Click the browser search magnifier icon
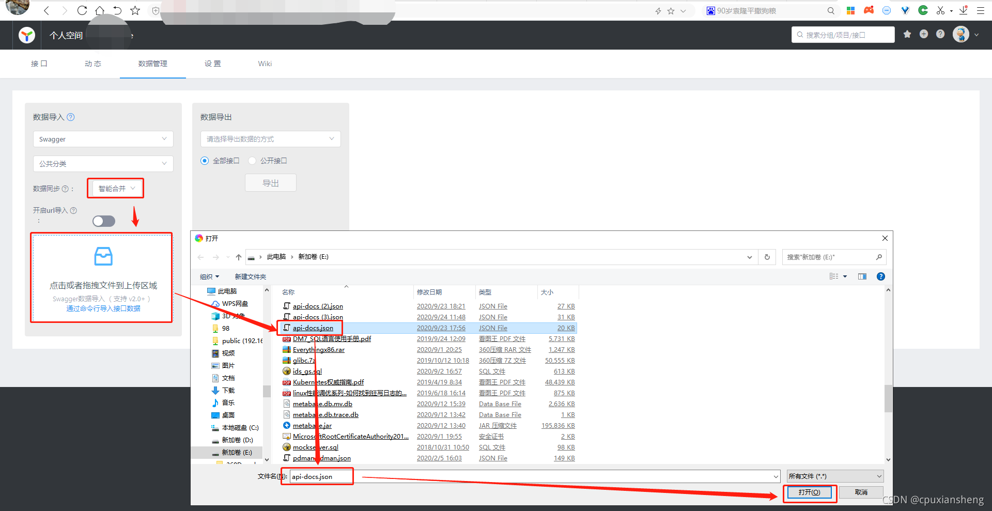992x511 pixels. (831, 11)
